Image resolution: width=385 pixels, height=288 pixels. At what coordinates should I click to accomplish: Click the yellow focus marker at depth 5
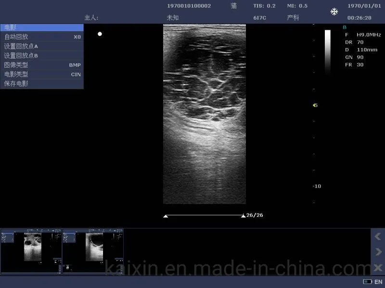click(x=315, y=105)
